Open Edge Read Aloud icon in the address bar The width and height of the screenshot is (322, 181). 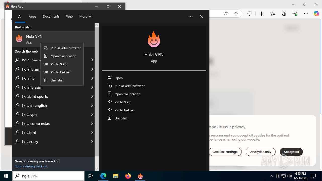point(226,14)
